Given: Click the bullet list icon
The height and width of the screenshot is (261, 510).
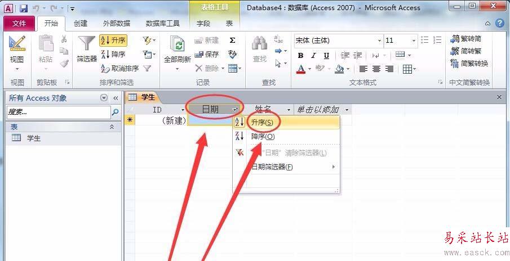Looking at the screenshot, I should pos(425,40).
